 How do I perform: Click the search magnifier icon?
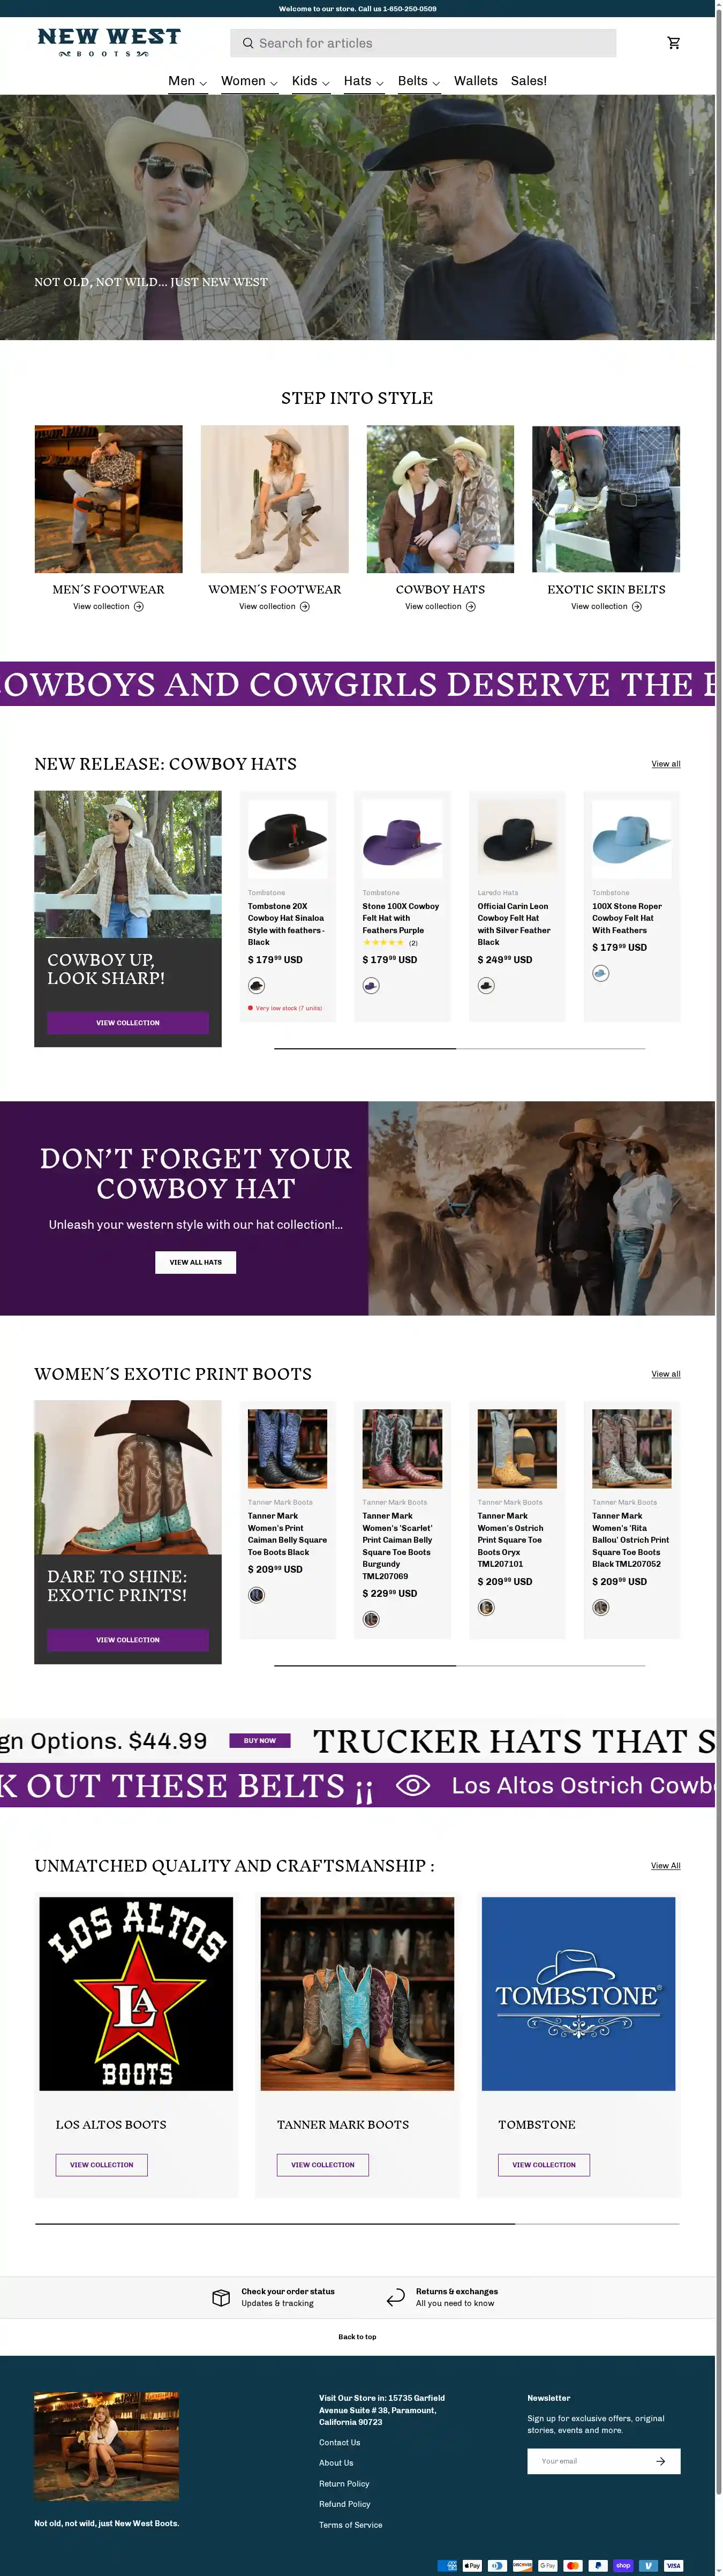[247, 43]
